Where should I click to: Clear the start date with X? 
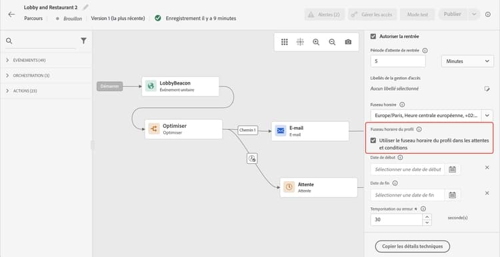pyautogui.click(x=487, y=168)
